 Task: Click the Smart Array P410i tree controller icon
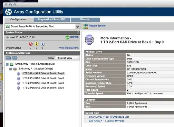(x=12, y=64)
